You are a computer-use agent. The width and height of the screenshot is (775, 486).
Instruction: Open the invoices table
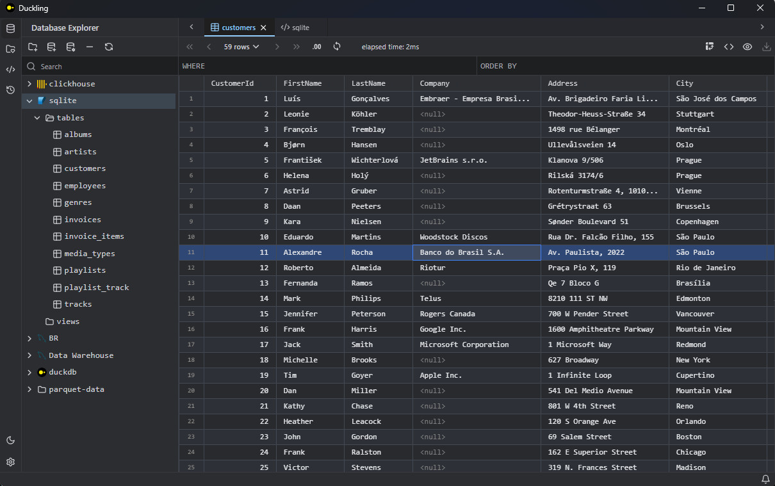pos(83,220)
